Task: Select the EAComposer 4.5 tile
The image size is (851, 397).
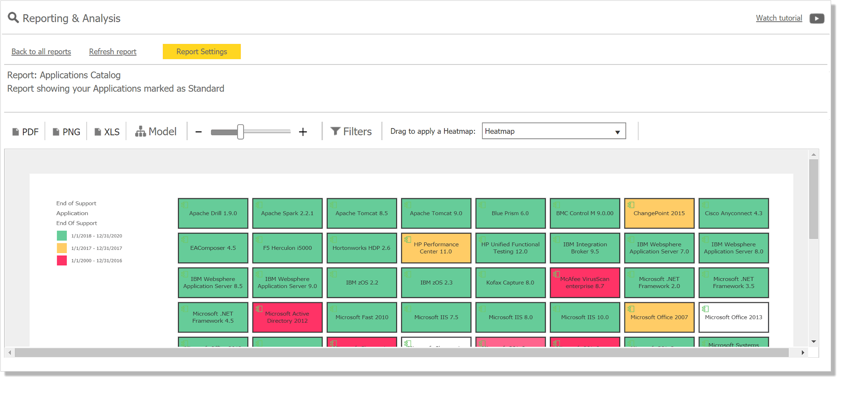Action: click(213, 248)
